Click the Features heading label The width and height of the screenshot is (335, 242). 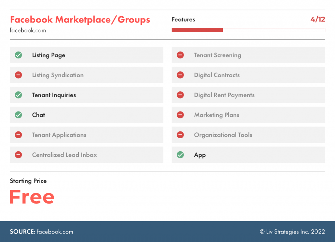pos(183,20)
